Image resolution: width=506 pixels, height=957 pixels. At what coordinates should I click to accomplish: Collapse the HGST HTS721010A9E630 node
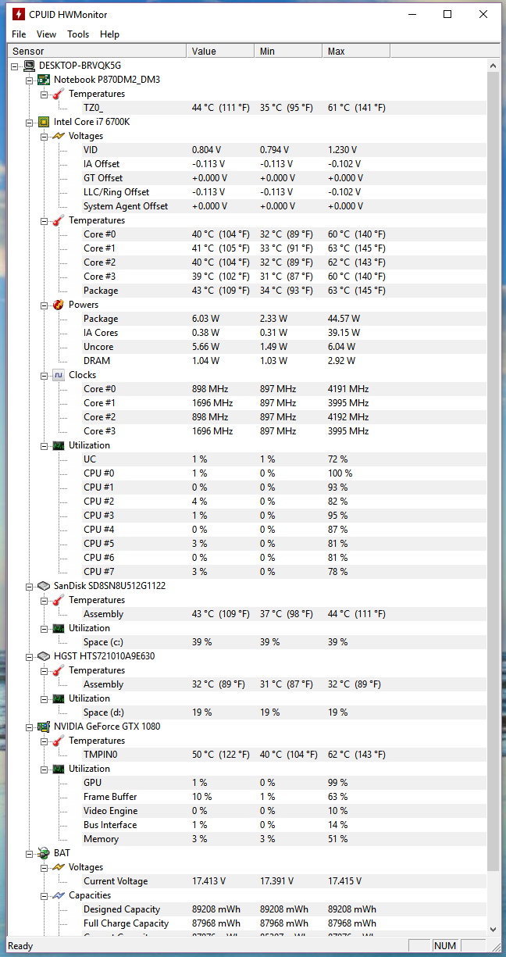(x=30, y=656)
